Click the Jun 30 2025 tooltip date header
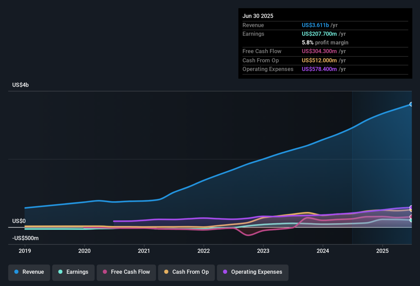This screenshot has height=286, width=420. (x=258, y=16)
